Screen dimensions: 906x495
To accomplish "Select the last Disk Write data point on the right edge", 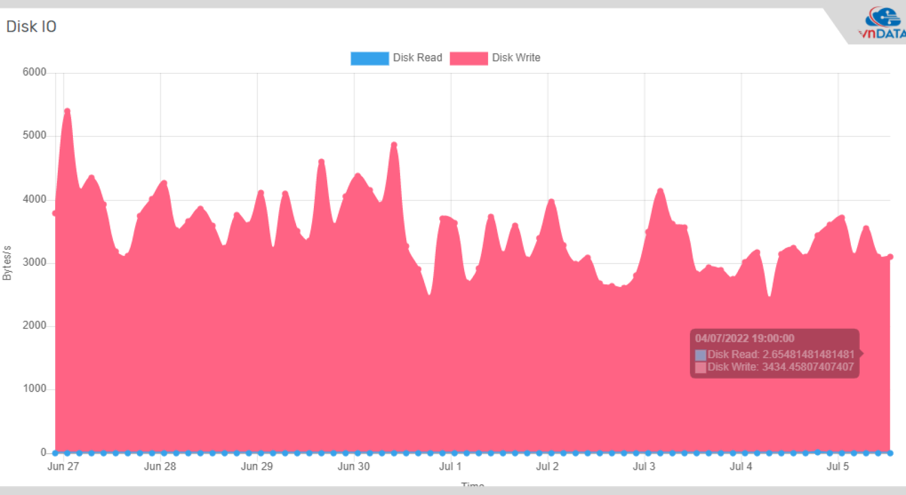I will (890, 257).
